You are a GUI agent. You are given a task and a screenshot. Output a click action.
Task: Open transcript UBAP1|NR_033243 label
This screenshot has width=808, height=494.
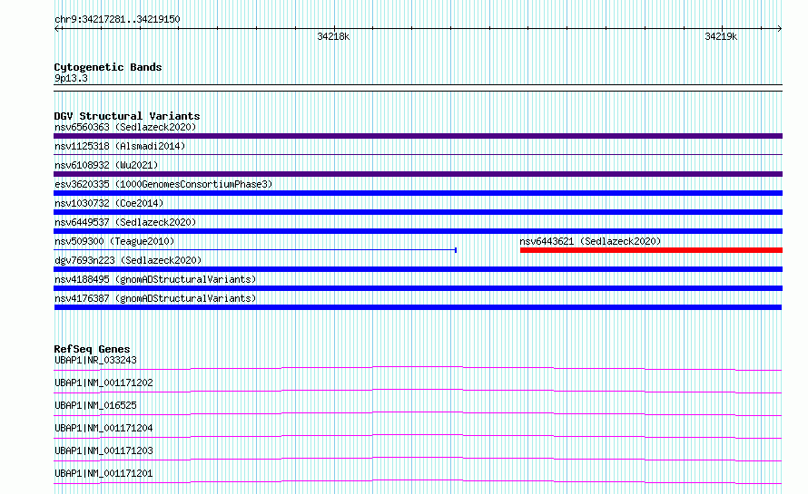[96, 360]
